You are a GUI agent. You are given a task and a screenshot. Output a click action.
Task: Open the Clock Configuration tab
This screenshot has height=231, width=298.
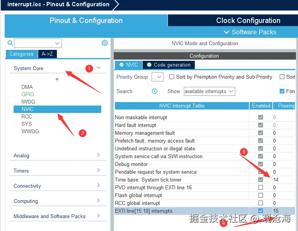tap(248, 20)
